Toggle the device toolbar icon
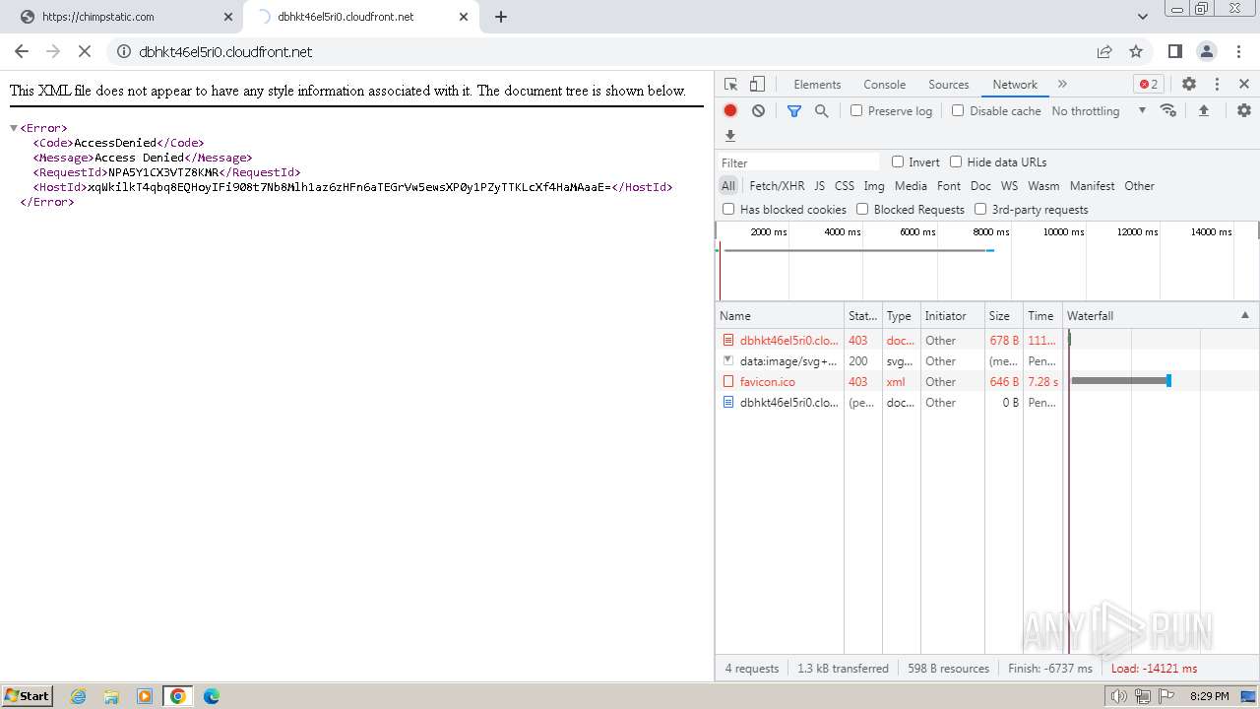Viewport: 1260px width, 709px height. coord(757,84)
